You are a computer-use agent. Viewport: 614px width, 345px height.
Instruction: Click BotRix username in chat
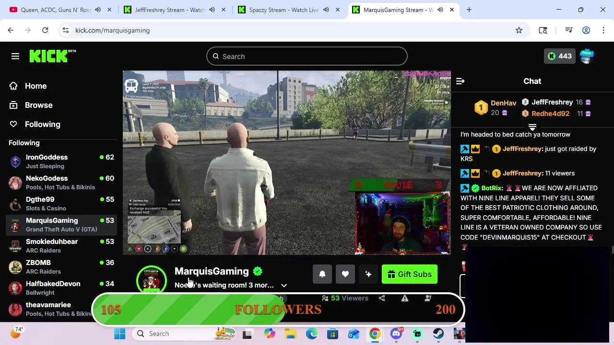492,188
